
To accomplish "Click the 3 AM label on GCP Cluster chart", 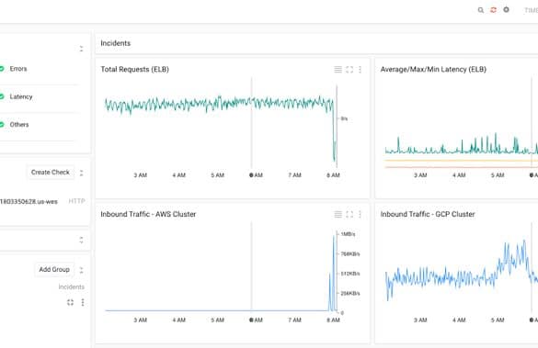I will click(x=420, y=320).
